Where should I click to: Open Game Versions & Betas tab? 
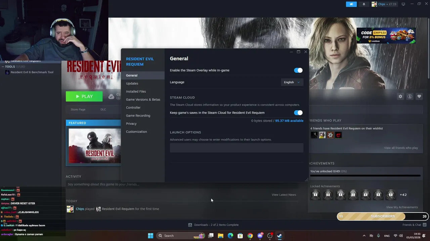click(x=143, y=99)
